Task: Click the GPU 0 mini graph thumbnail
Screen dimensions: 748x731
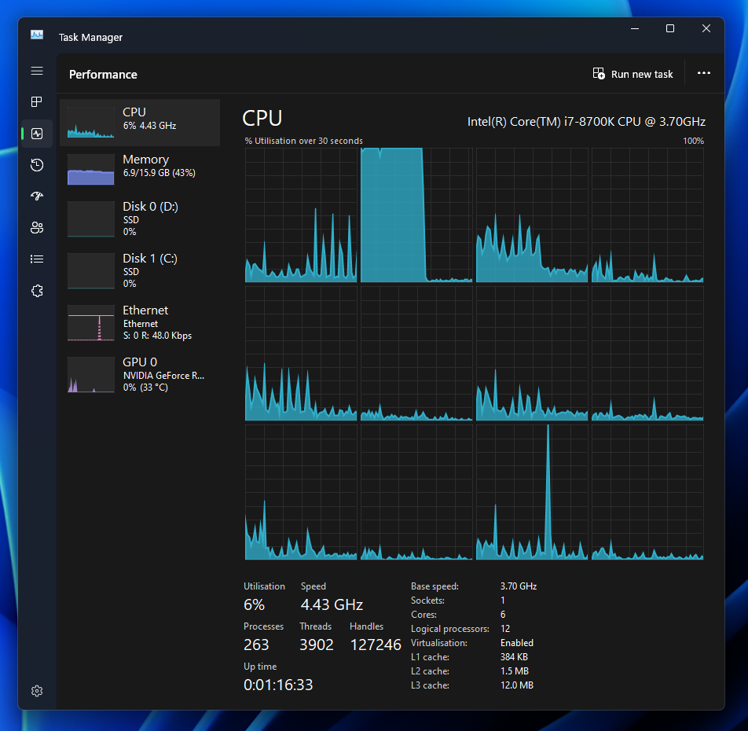Action: pos(90,375)
